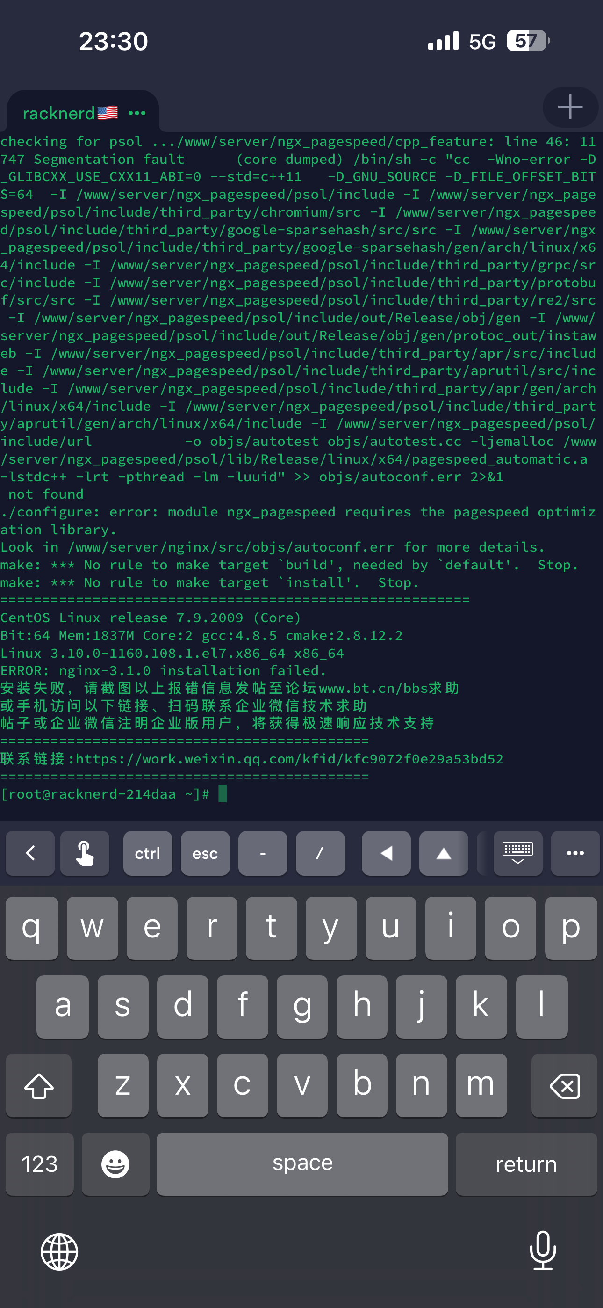Tap the l key
Image resolution: width=603 pixels, height=1308 pixels.
pyautogui.click(x=542, y=1006)
